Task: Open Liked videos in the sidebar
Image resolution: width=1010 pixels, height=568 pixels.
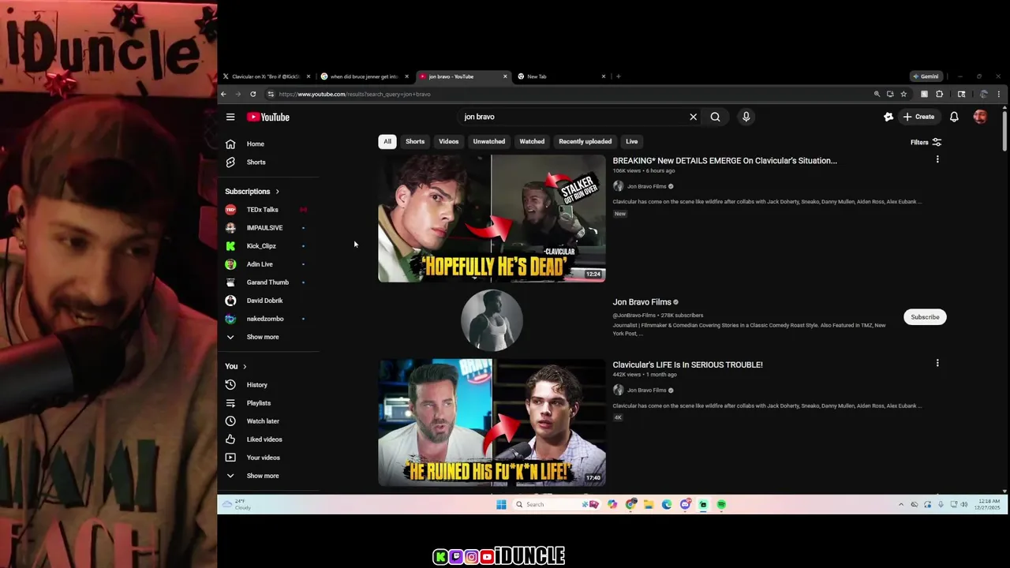Action: pyautogui.click(x=268, y=439)
